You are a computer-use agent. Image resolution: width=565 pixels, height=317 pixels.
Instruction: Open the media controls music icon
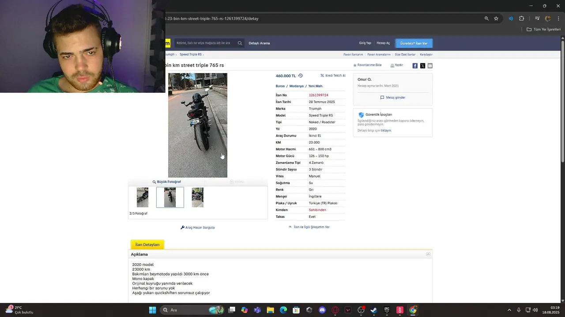[537, 18]
